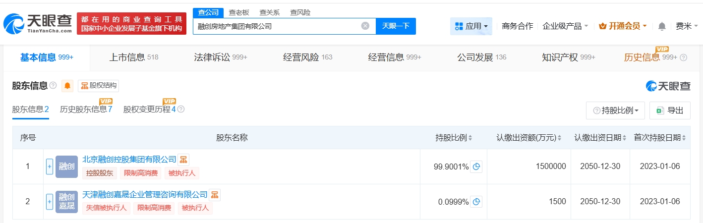The width and height of the screenshot is (703, 223).
Task: Open the 法律诉讼 tab
Action: (x=221, y=57)
